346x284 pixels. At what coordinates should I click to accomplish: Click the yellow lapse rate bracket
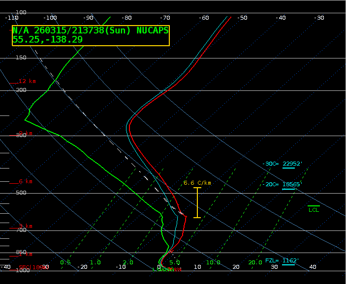coord(197,202)
